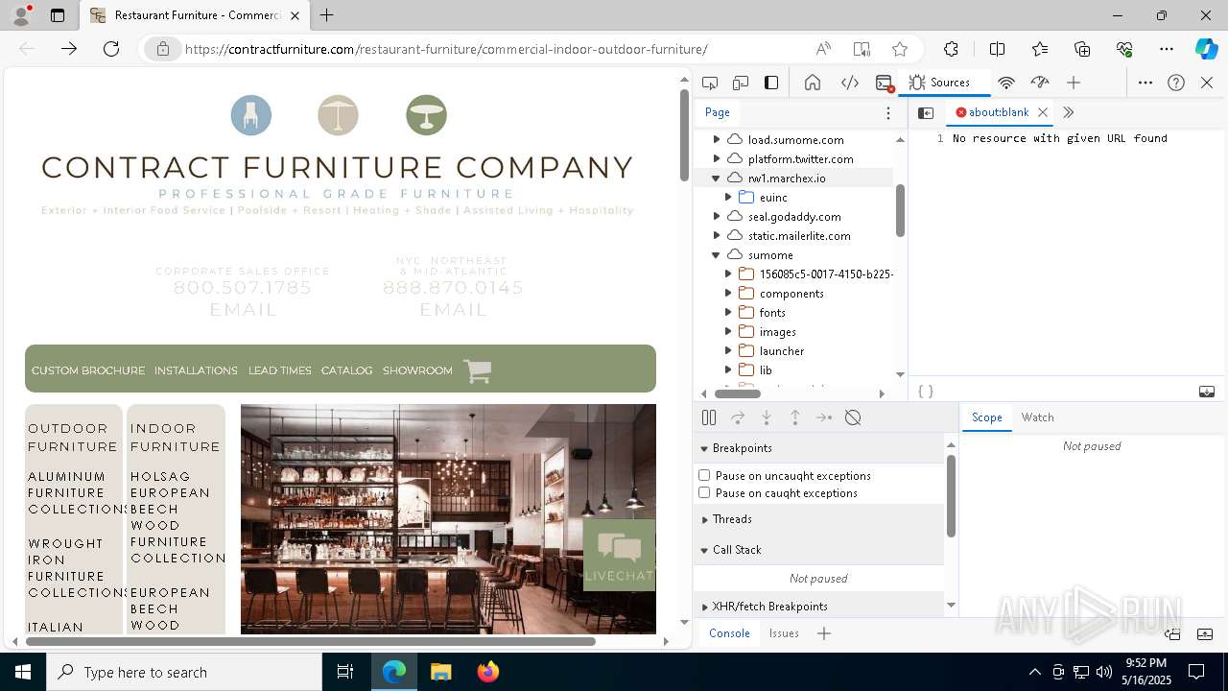Open DevTools customize ellipsis menu
This screenshot has width=1228, height=691.
[x=1145, y=83]
